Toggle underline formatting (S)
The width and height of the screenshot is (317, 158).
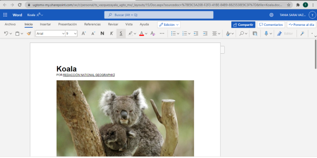click(x=121, y=34)
